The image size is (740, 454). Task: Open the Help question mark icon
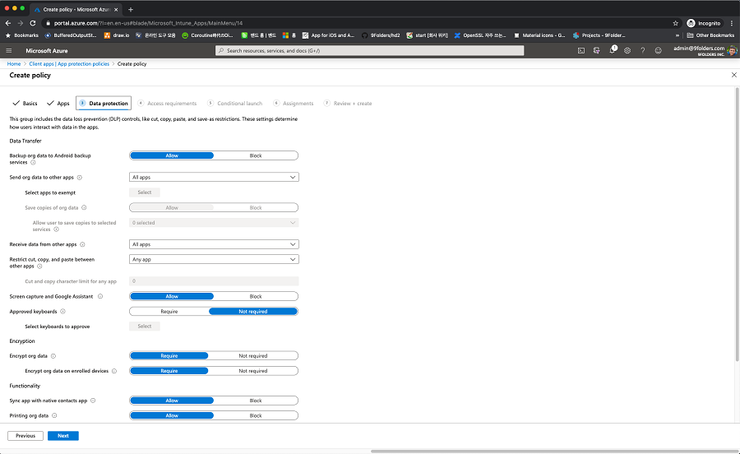point(642,50)
